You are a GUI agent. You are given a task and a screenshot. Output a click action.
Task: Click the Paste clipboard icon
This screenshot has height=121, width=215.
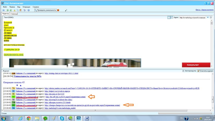[x=21, y=10]
